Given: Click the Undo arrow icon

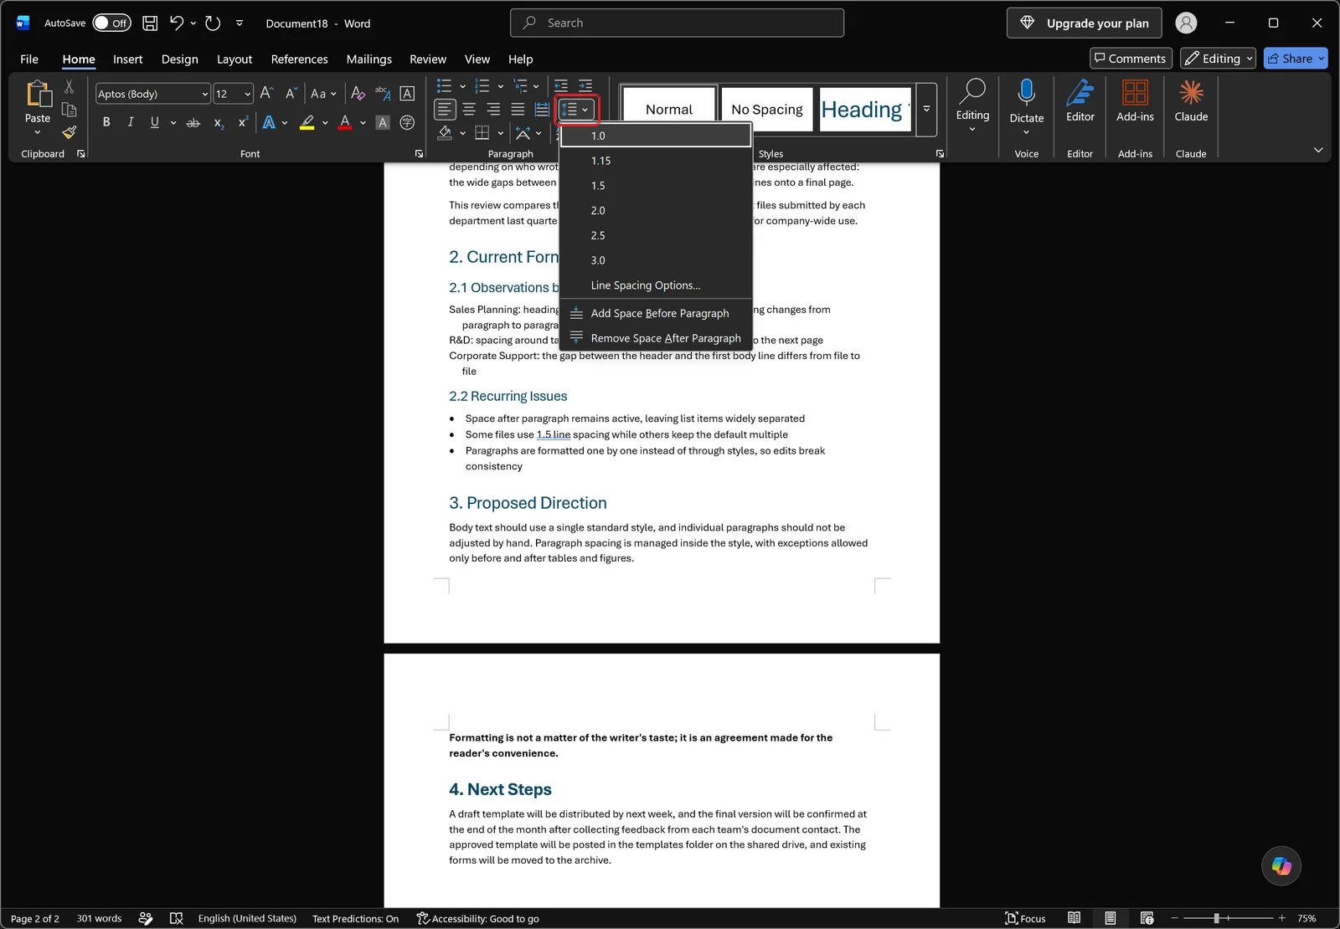Looking at the screenshot, I should [177, 23].
